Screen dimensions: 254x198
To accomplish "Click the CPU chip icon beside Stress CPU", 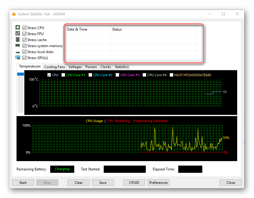I will pos(18,28).
